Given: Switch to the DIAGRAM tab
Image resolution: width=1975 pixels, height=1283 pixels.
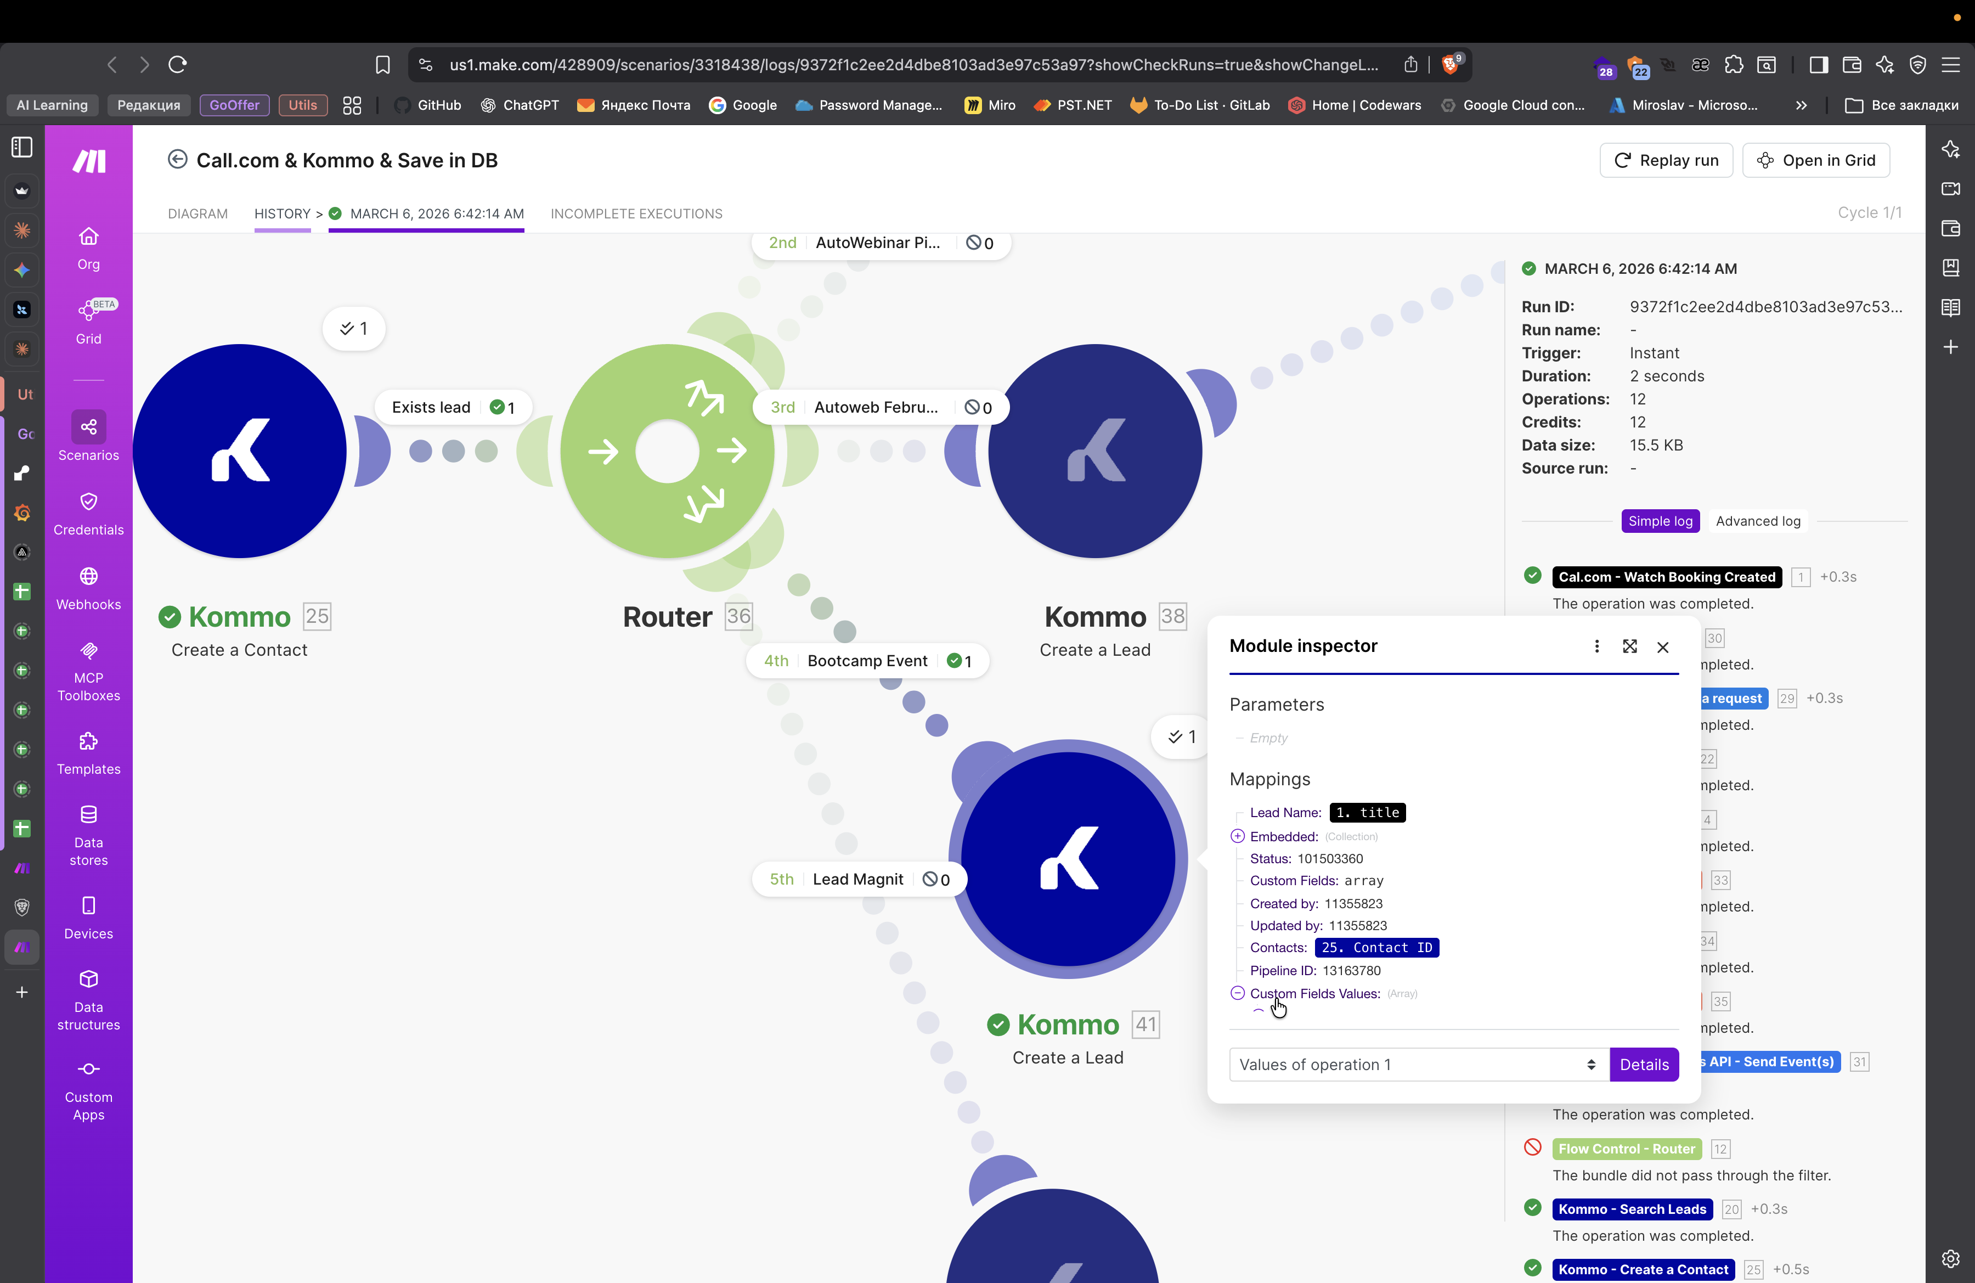Looking at the screenshot, I should pos(198,214).
